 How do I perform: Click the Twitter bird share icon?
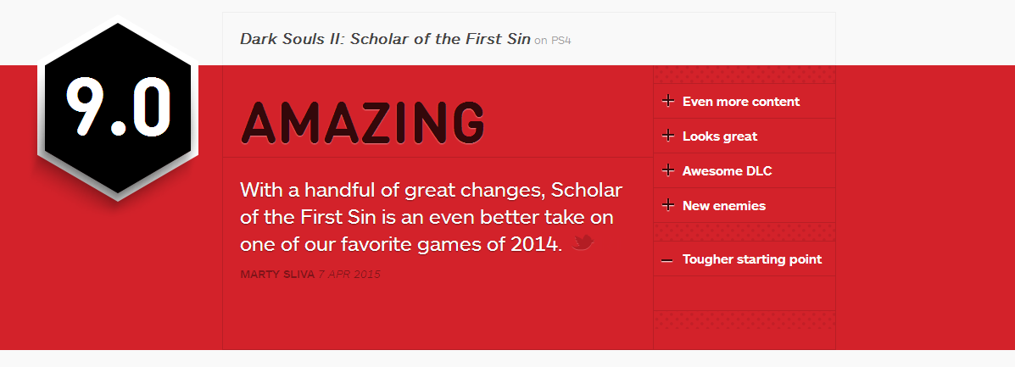pos(583,242)
